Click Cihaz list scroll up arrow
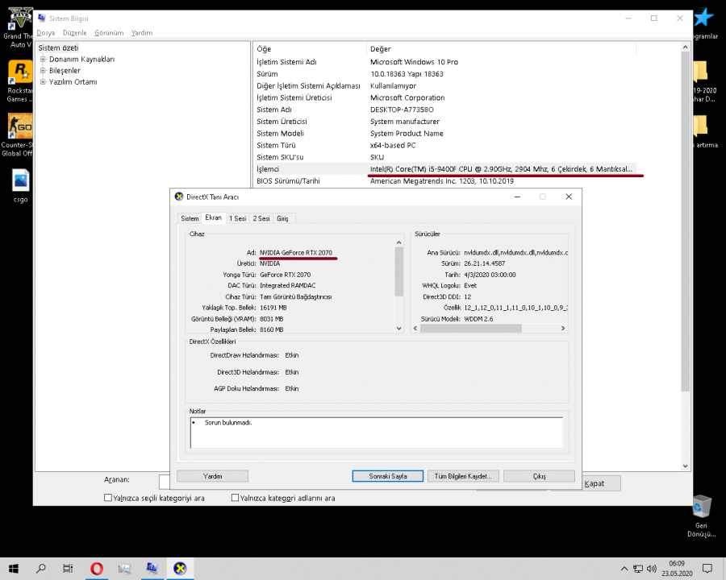Image resolution: width=726 pixels, height=580 pixels. click(x=398, y=242)
